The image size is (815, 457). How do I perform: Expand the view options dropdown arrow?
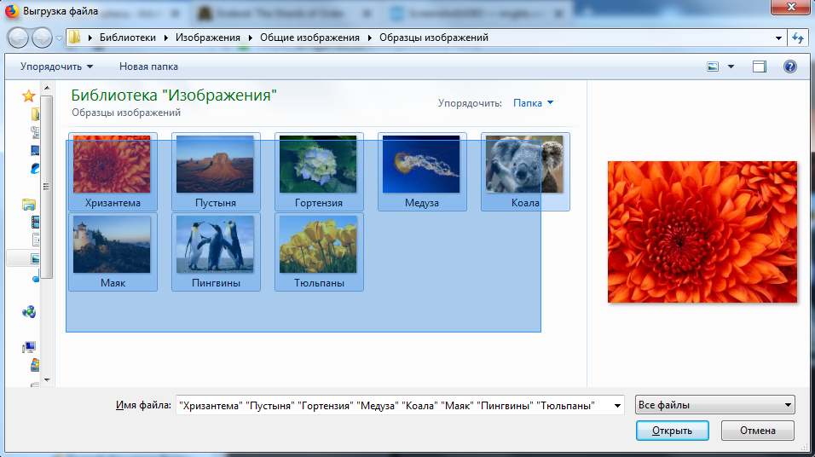click(x=731, y=67)
